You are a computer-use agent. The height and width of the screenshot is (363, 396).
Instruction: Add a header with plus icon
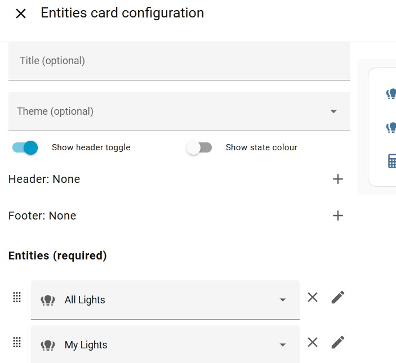338,179
